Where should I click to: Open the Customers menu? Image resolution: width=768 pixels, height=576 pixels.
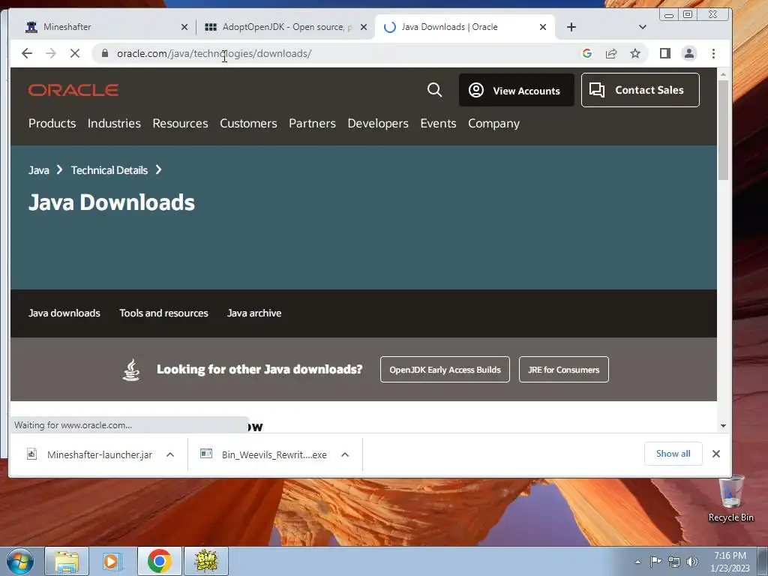248,124
